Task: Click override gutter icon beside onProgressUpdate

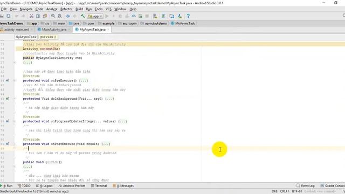Action: click(8, 121)
